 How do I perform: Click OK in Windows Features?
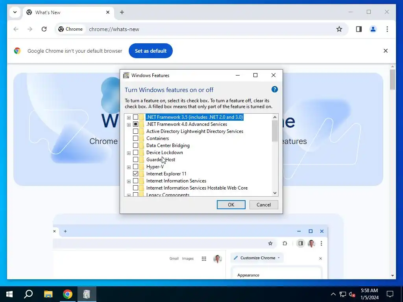[231, 204]
